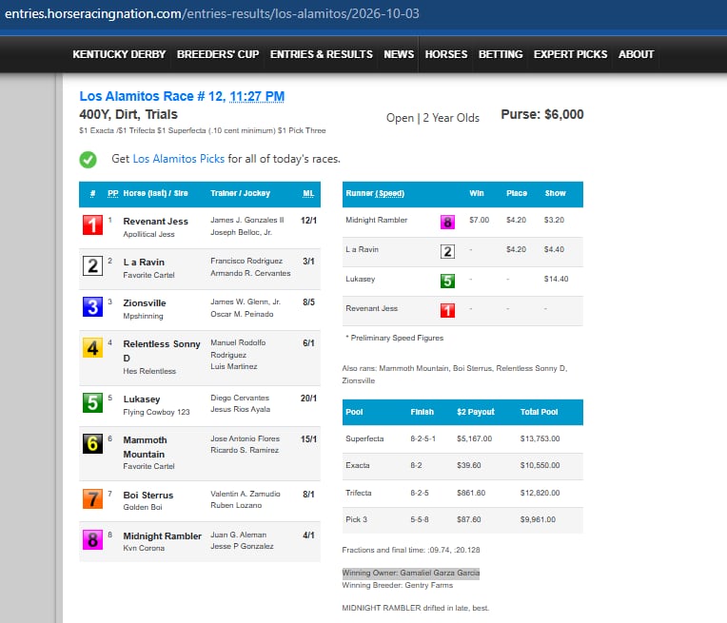Open Midnight Rambler entry in entries table
The width and height of the screenshot is (727, 623).
point(163,535)
